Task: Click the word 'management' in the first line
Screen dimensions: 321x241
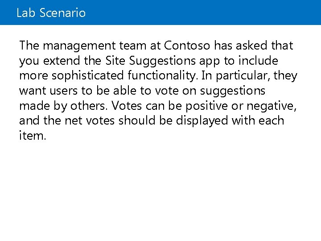Action: 79,46
